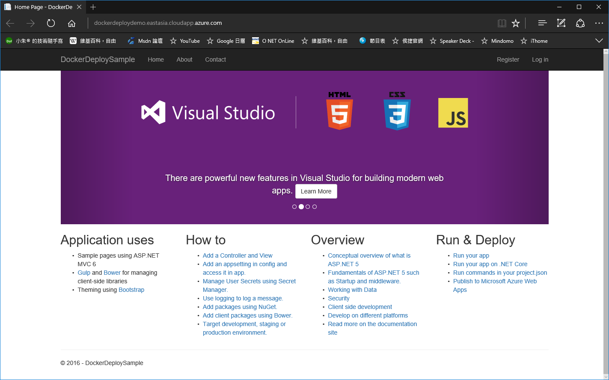Open Add a Controller and View link
This screenshot has height=380, width=609.
coord(238,255)
